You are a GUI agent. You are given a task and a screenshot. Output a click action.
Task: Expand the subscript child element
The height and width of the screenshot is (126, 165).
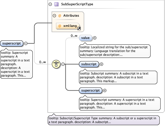pyautogui.click(x=101, y=64)
